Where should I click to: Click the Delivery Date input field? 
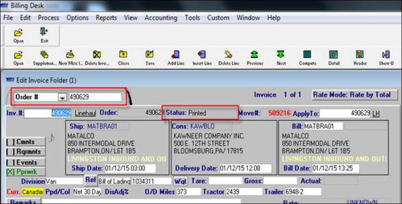245,168
